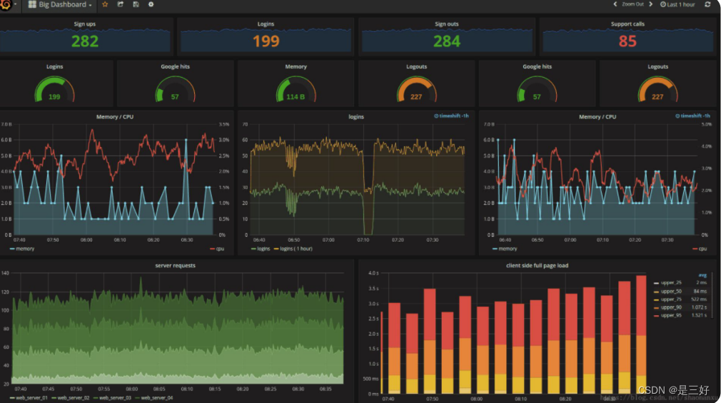The image size is (721, 403).
Task: Click the 282 sign ups value
Action: pyautogui.click(x=85, y=41)
